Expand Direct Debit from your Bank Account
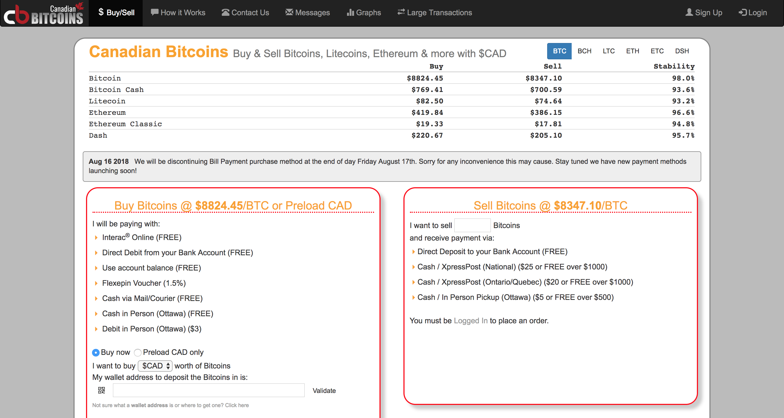This screenshot has height=418, width=784. tap(177, 253)
